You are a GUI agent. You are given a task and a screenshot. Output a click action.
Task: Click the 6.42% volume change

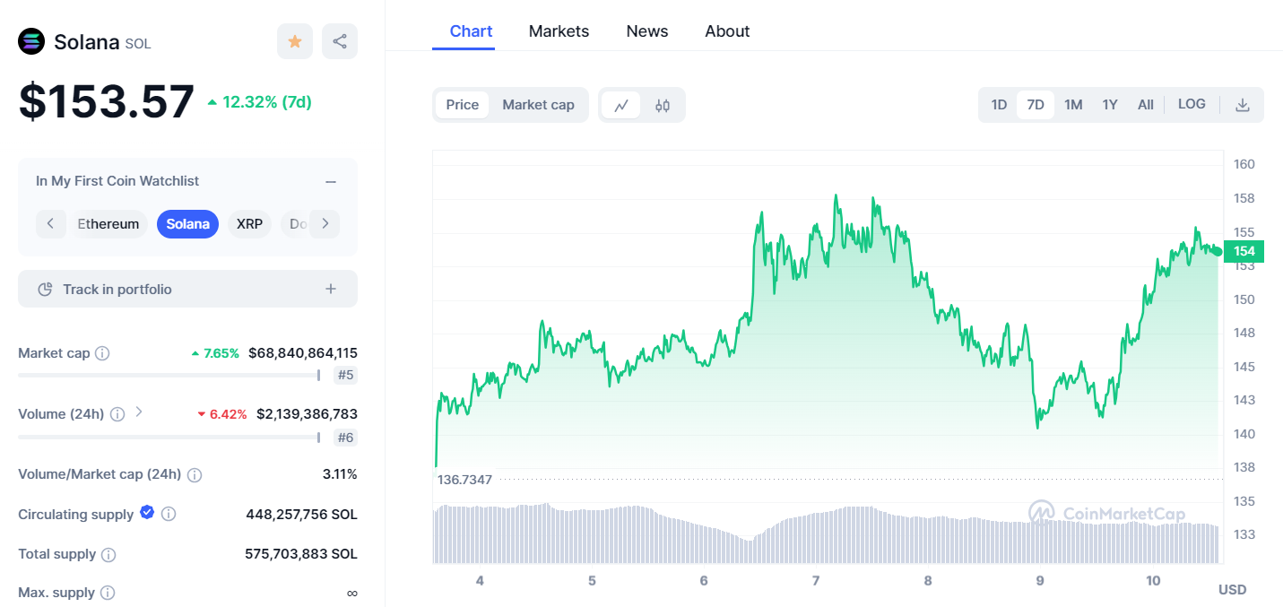tap(222, 414)
